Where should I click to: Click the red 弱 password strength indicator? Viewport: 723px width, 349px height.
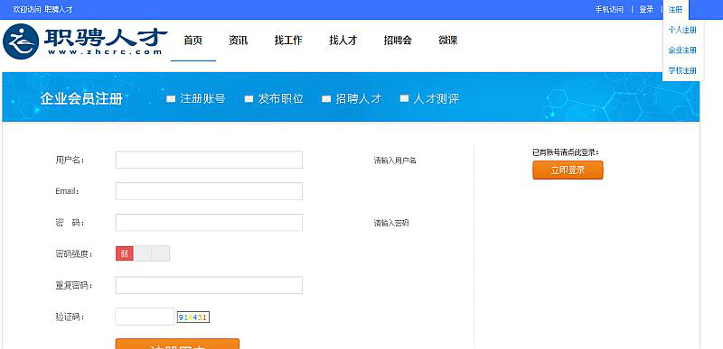pyautogui.click(x=125, y=253)
